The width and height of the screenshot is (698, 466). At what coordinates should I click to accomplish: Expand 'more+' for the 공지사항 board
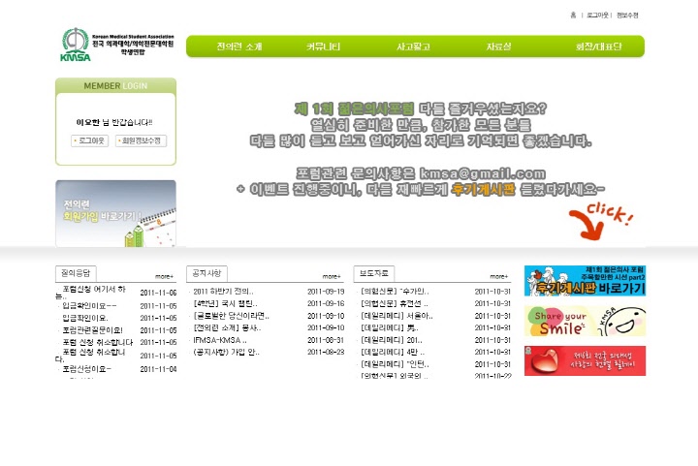pyautogui.click(x=332, y=276)
